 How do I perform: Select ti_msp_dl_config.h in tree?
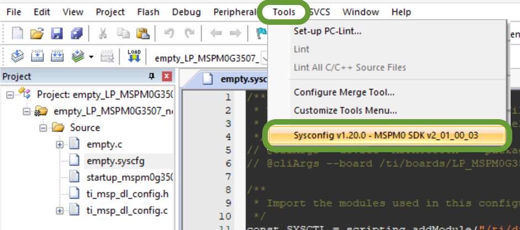coord(128,194)
